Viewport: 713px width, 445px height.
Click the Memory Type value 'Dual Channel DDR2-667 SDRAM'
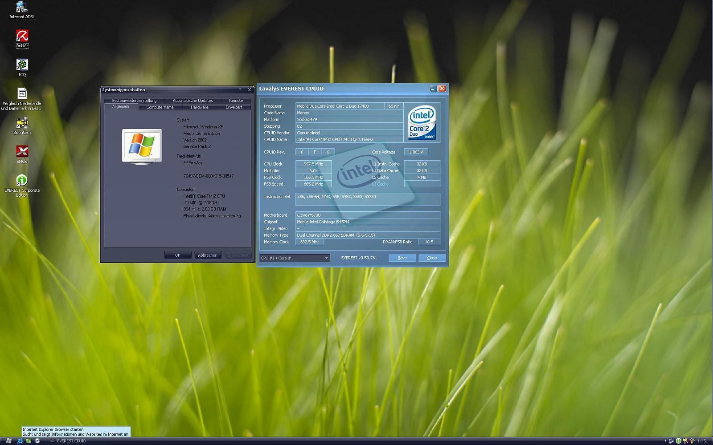368,235
